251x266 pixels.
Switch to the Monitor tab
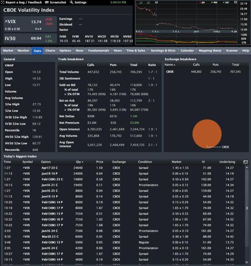pyautogui.click(x=24, y=51)
